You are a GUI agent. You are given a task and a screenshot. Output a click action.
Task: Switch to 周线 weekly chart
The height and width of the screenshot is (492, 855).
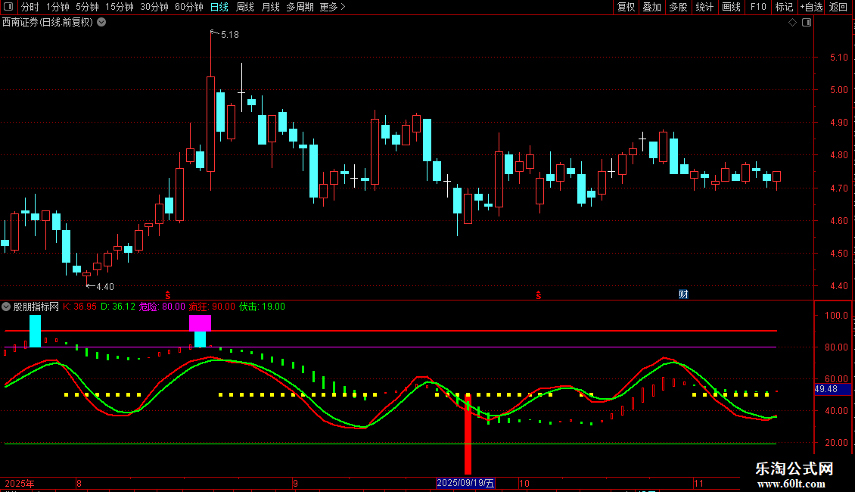click(245, 7)
